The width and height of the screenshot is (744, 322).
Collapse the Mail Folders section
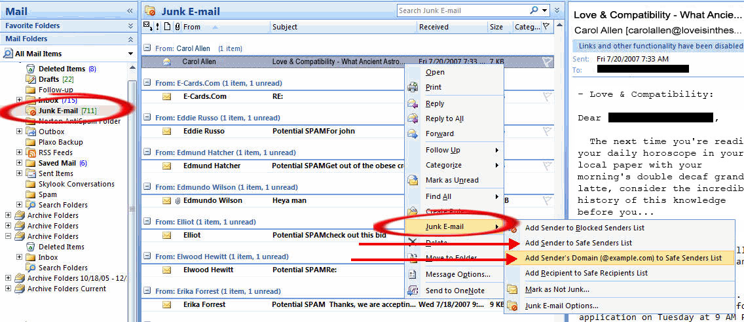[x=130, y=39]
